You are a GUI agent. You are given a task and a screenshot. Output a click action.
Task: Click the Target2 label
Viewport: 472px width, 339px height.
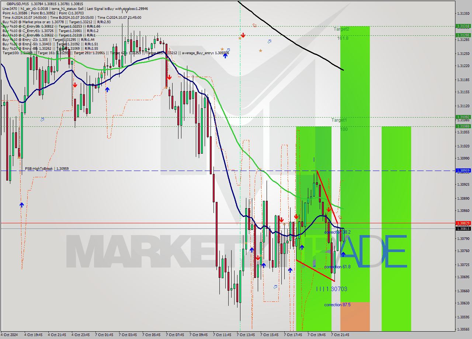click(x=341, y=29)
